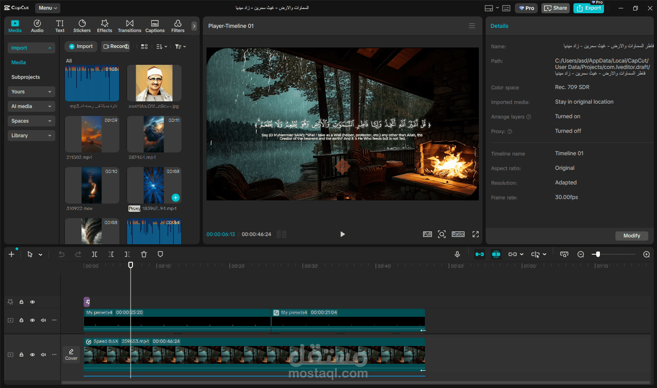
Task: Hide the My presets4 text track
Action: click(x=32, y=320)
